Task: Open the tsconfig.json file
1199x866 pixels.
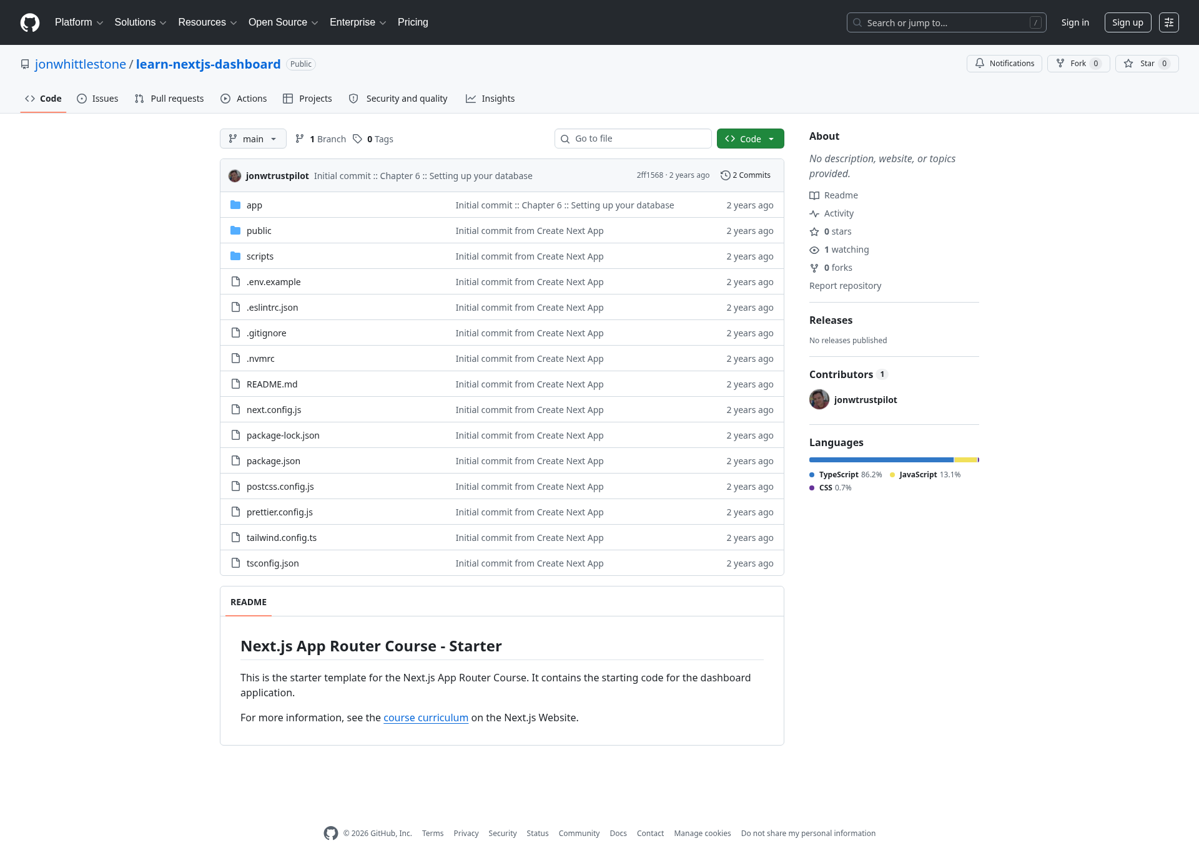Action: [272, 563]
